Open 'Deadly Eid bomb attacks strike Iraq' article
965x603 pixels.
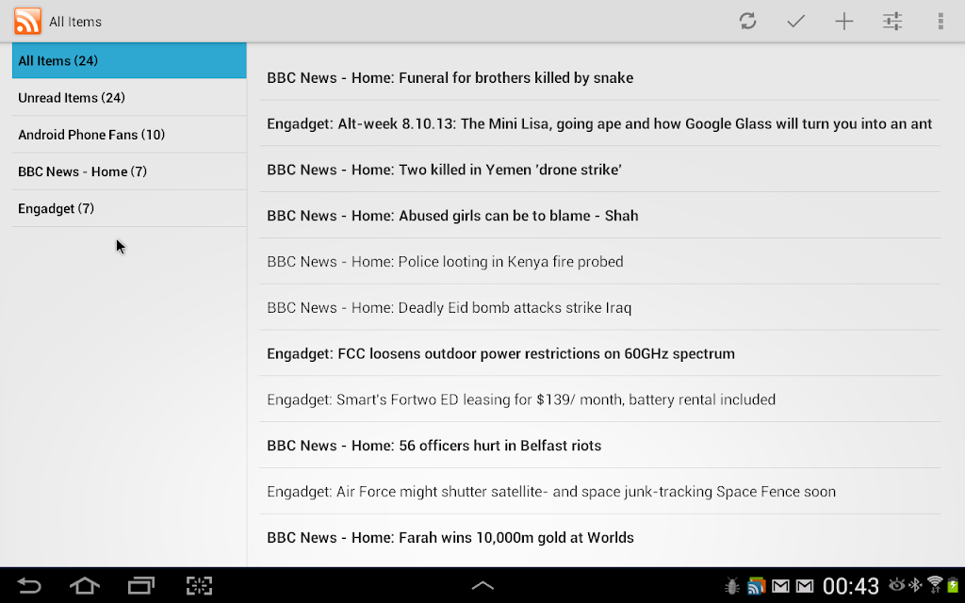pyautogui.click(x=600, y=307)
